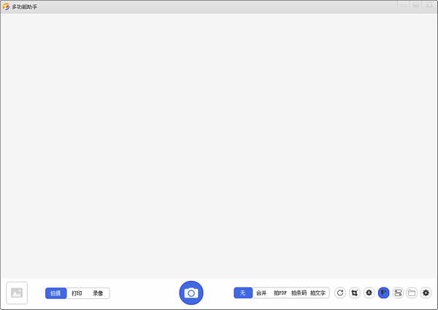438x310 pixels.
Task: Choose the 拍条码 barcode option
Action: tap(299, 292)
